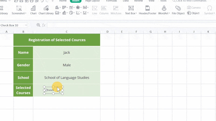Go to the Formulas tab
The width and height of the screenshot is (216, 121).
(x=112, y=1)
